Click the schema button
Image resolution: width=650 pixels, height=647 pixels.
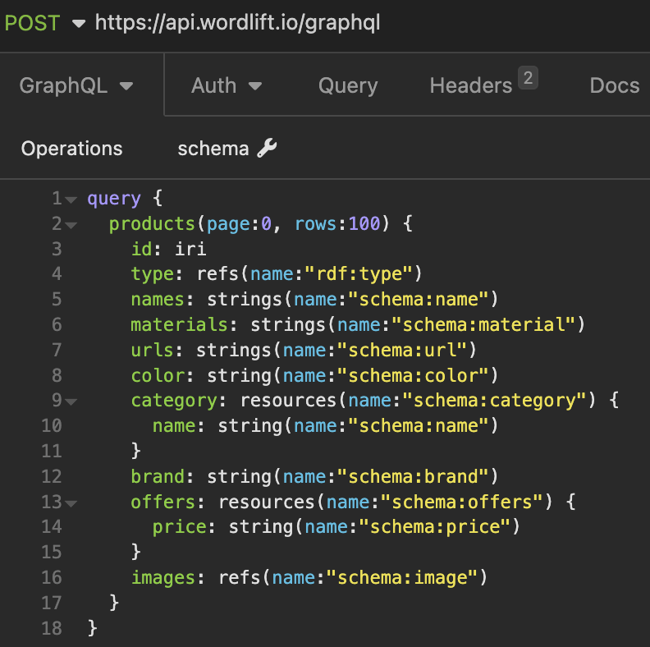227,149
